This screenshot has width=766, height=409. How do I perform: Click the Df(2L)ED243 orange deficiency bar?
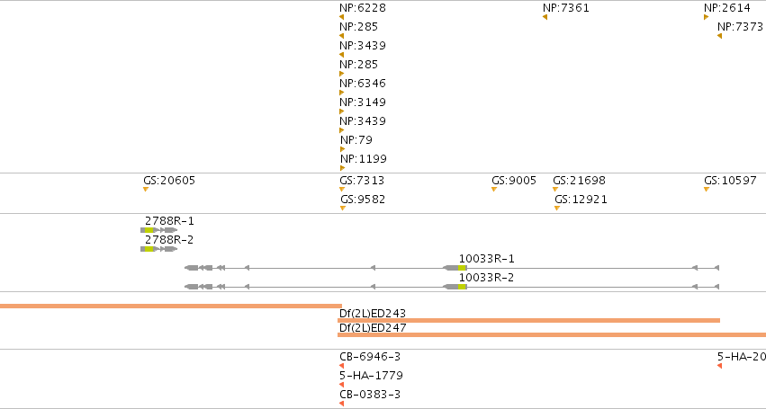[x=528, y=321]
